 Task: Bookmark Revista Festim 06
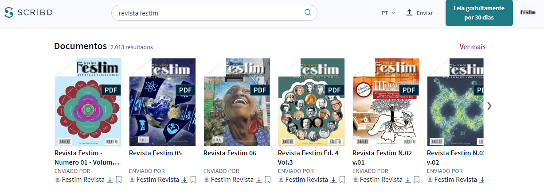267,180
